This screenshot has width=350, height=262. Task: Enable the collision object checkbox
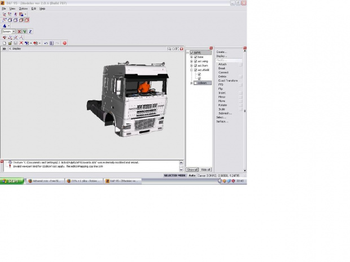click(x=195, y=83)
